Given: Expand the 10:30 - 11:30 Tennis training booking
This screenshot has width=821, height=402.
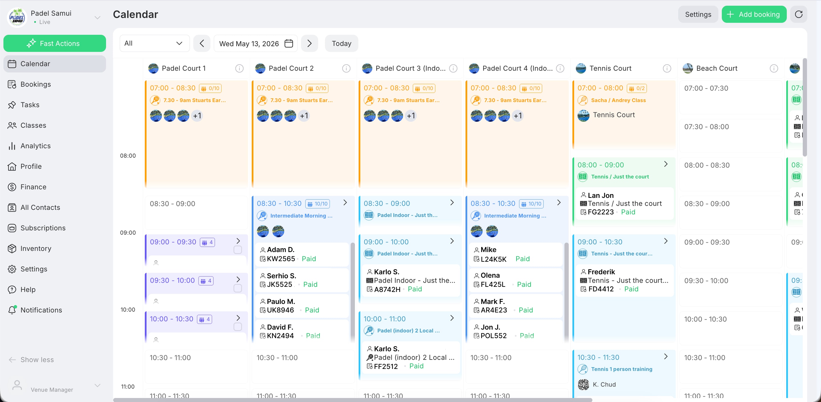Looking at the screenshot, I should 666,356.
